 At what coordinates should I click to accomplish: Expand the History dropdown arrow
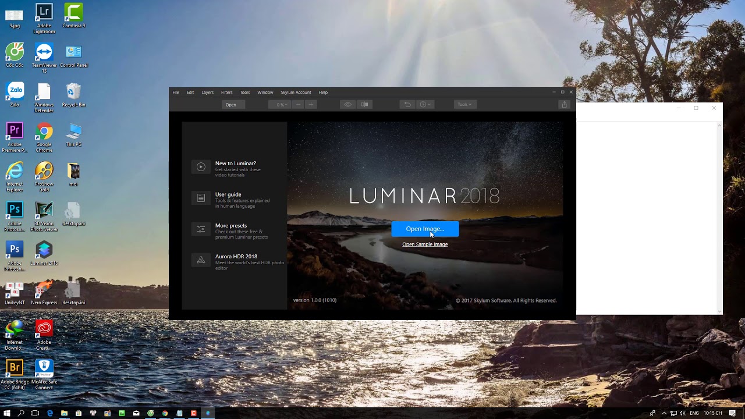tap(430, 104)
